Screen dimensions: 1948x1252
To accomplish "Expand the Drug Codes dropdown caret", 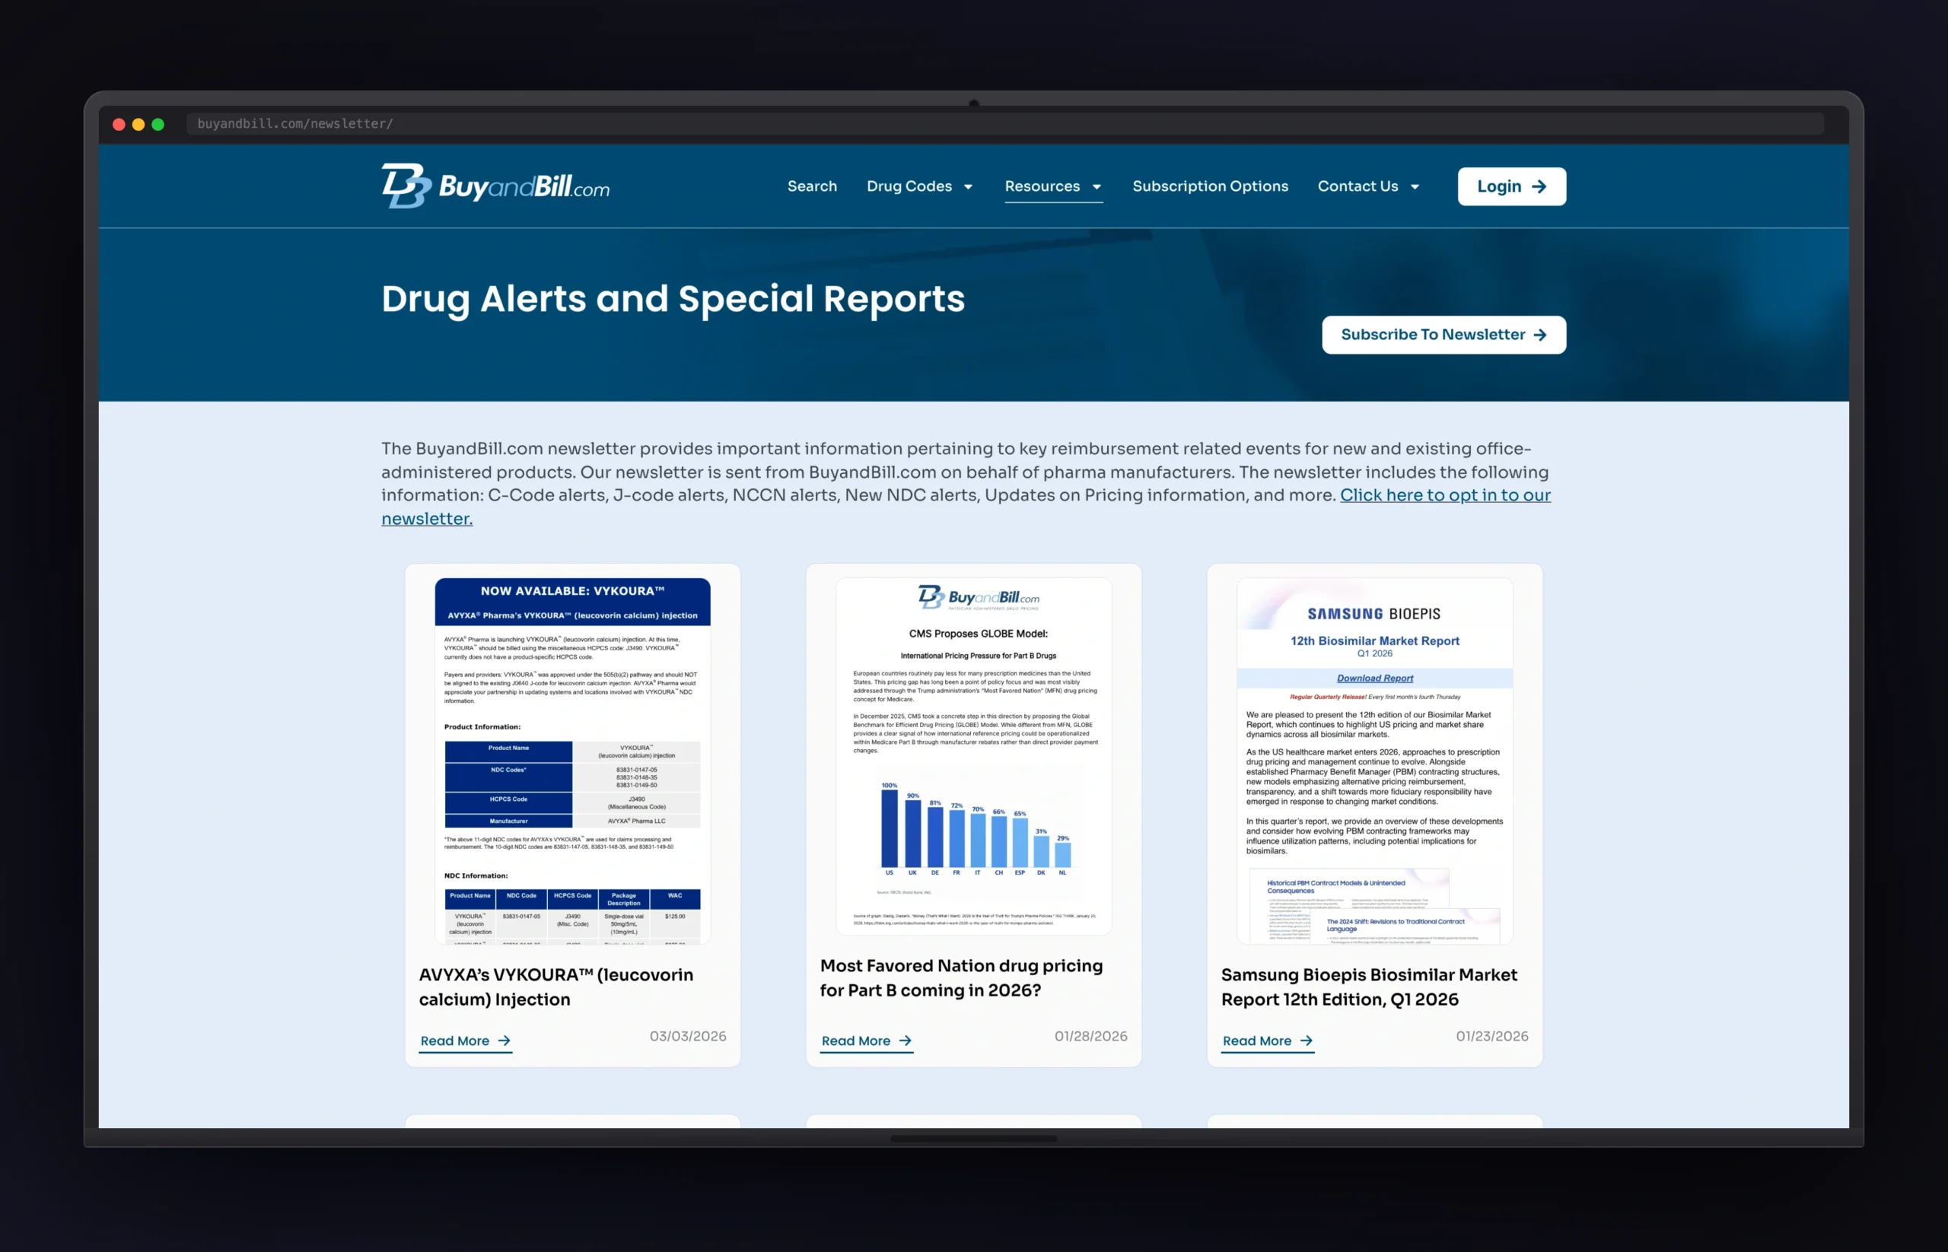I will [x=968, y=187].
